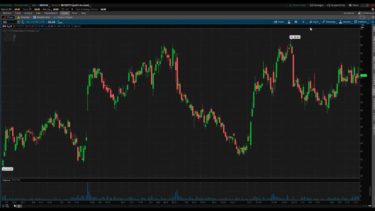Click the scroll arrows at bottom right
The width and height of the screenshot is (375, 211).
pyautogui.click(x=370, y=206)
